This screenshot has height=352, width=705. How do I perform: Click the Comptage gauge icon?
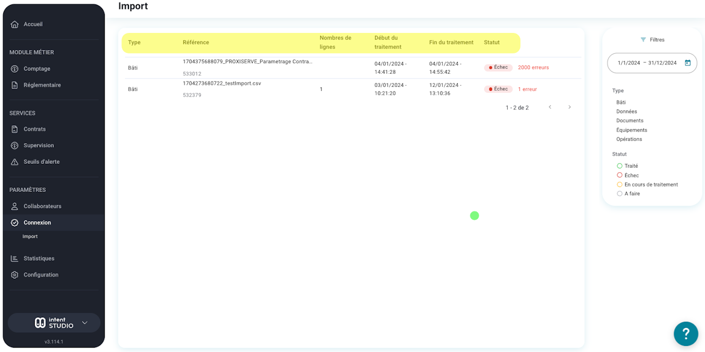pos(15,69)
